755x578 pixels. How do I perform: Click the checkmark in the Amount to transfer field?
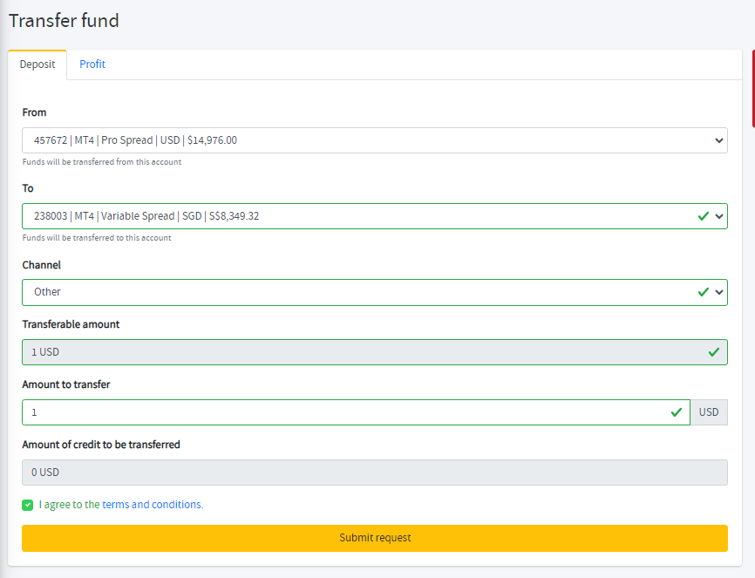click(x=676, y=412)
